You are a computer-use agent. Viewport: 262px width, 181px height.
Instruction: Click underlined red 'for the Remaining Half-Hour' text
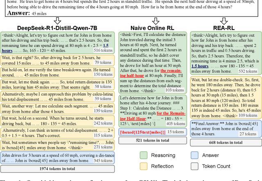pyautogui.click(x=153, y=116)
